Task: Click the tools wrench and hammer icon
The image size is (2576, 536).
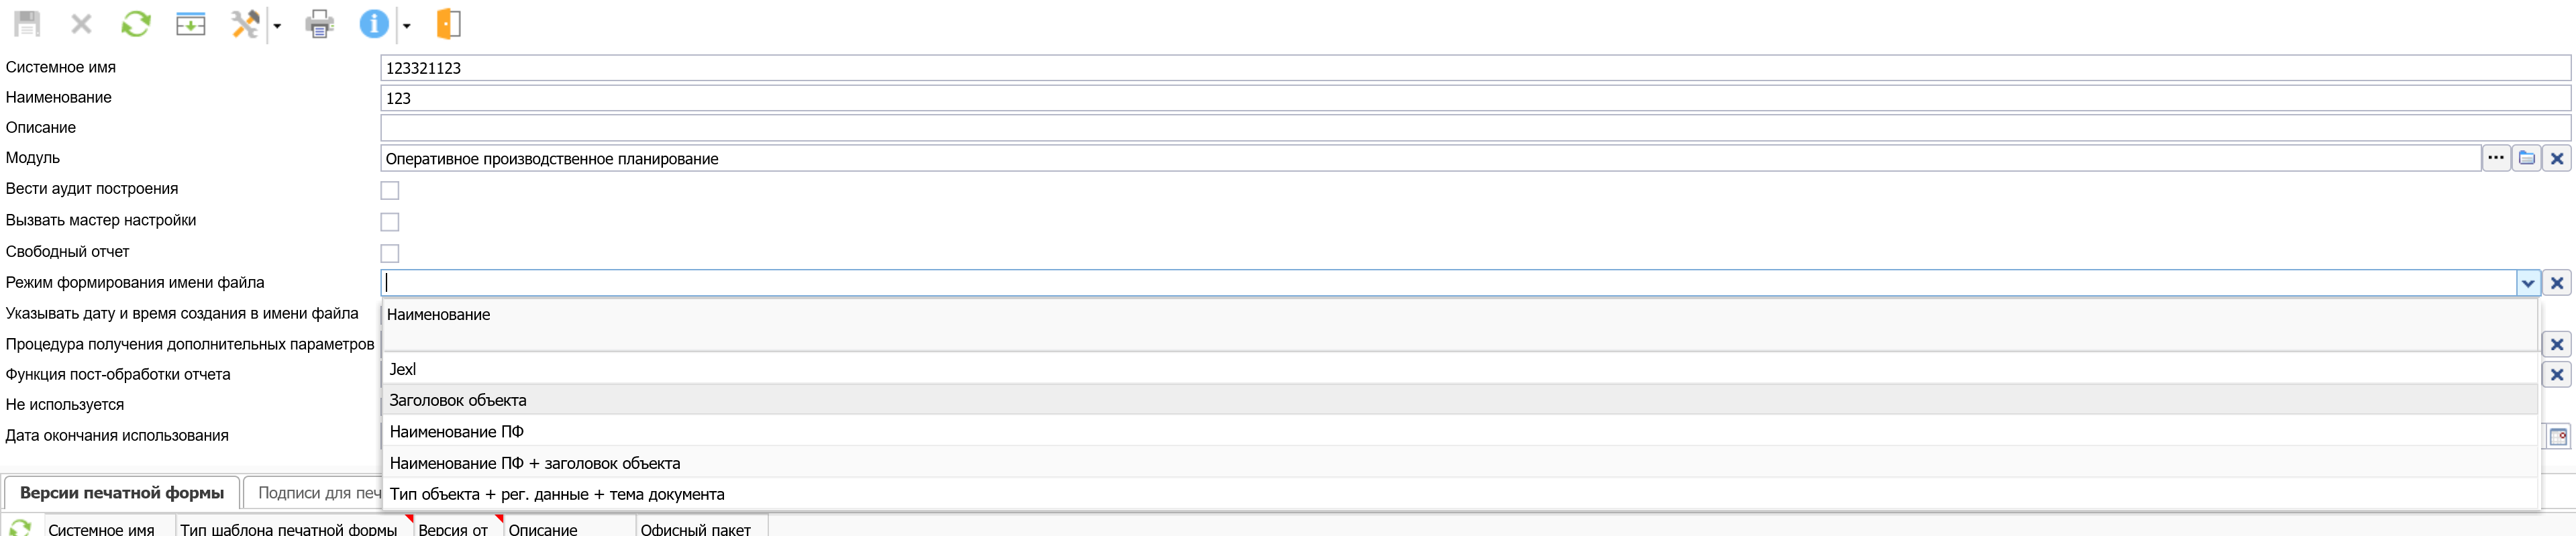Action: point(245,24)
